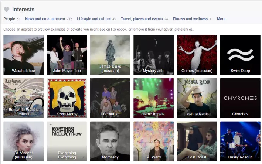
Task: Select the Best Coast tile
Action: point(197,141)
